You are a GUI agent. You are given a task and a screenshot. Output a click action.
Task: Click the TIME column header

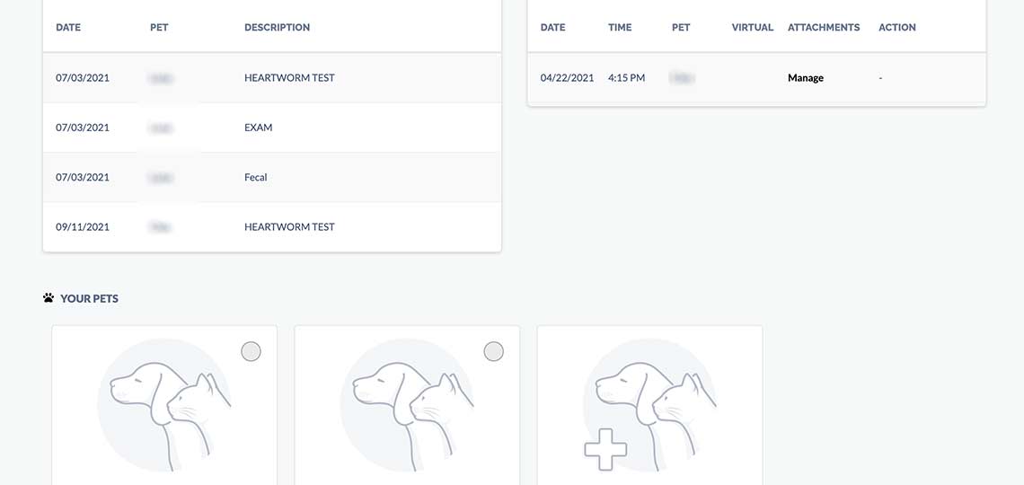tap(620, 28)
